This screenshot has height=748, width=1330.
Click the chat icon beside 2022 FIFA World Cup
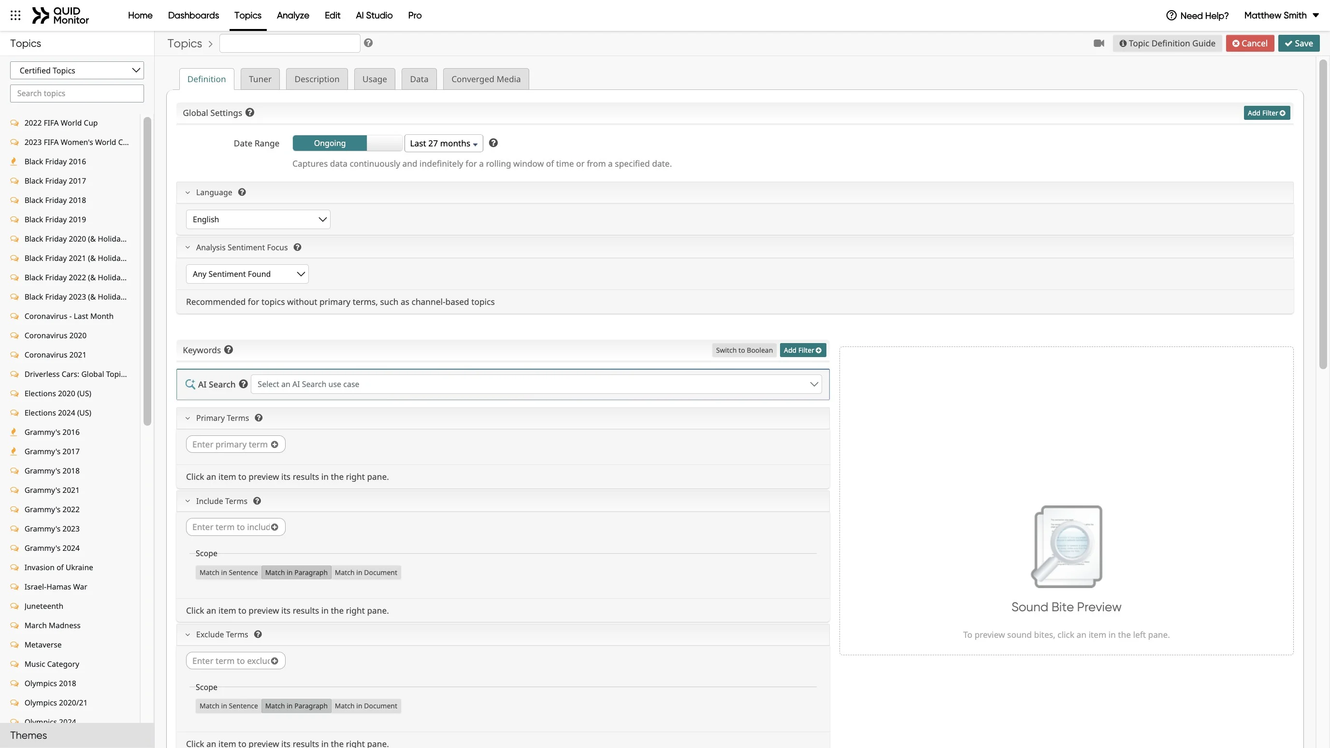pyautogui.click(x=14, y=123)
